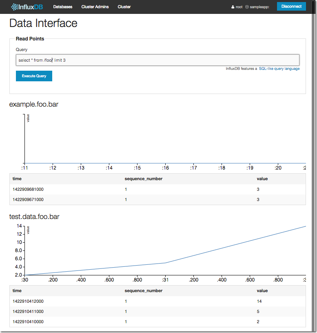Viewport: 317px width, 333px height.
Task: Select the time column header in first table
Action: tap(17, 179)
